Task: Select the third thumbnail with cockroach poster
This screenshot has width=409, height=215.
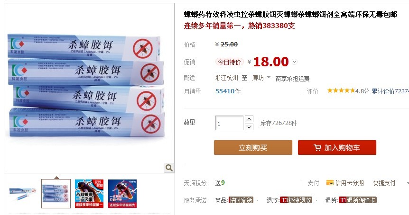Action: point(89,194)
